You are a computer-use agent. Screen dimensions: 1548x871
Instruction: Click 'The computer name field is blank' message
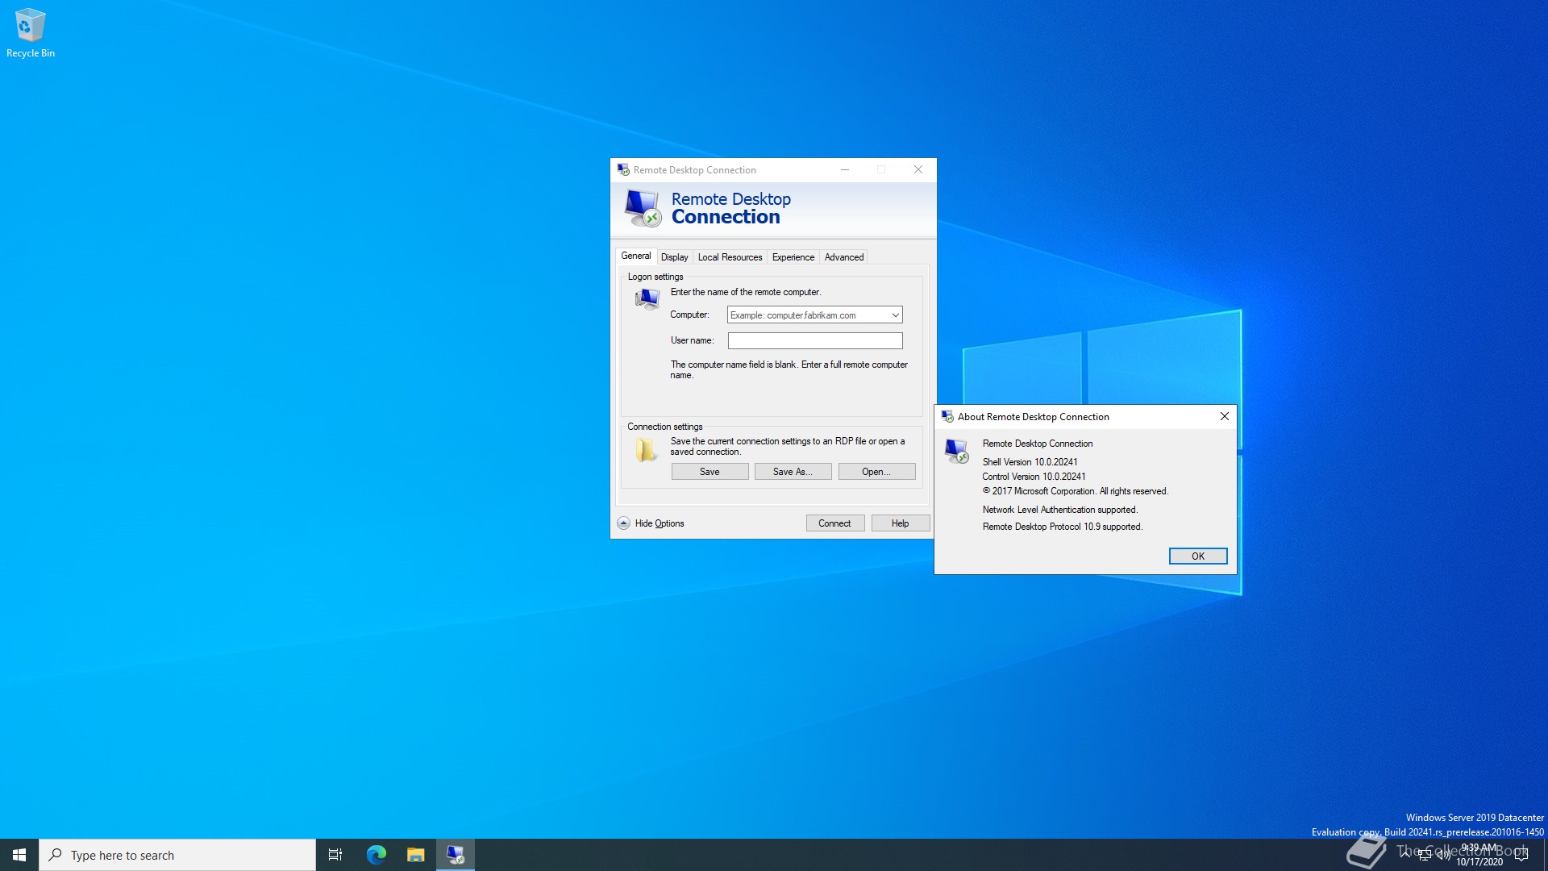[x=789, y=370]
